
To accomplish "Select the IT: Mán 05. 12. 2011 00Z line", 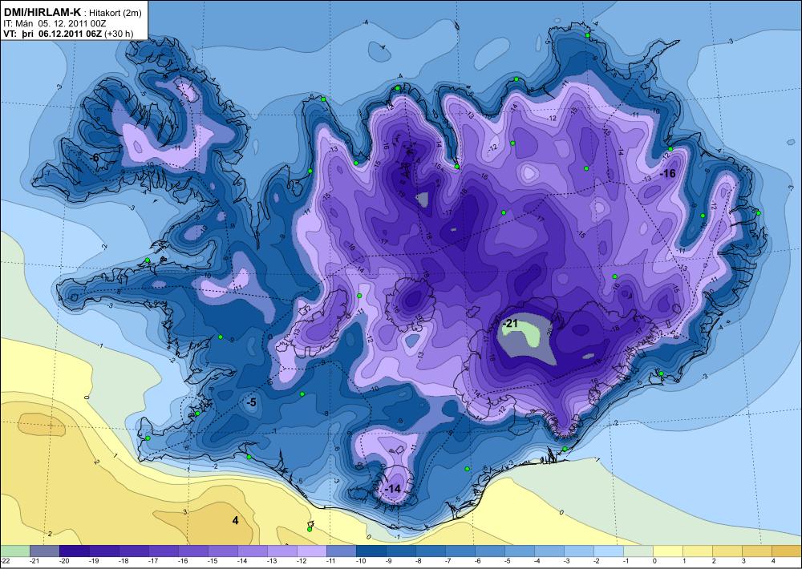I will click(55, 23).
